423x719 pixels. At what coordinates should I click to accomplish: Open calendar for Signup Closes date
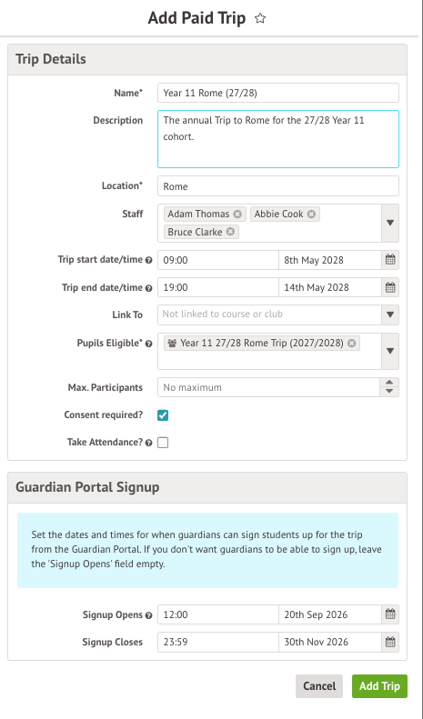tap(390, 642)
